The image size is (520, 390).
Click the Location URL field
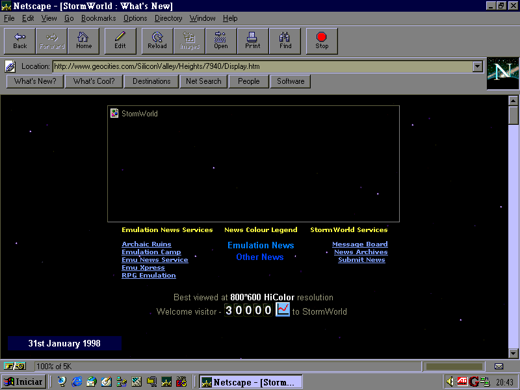pyautogui.click(x=263, y=66)
